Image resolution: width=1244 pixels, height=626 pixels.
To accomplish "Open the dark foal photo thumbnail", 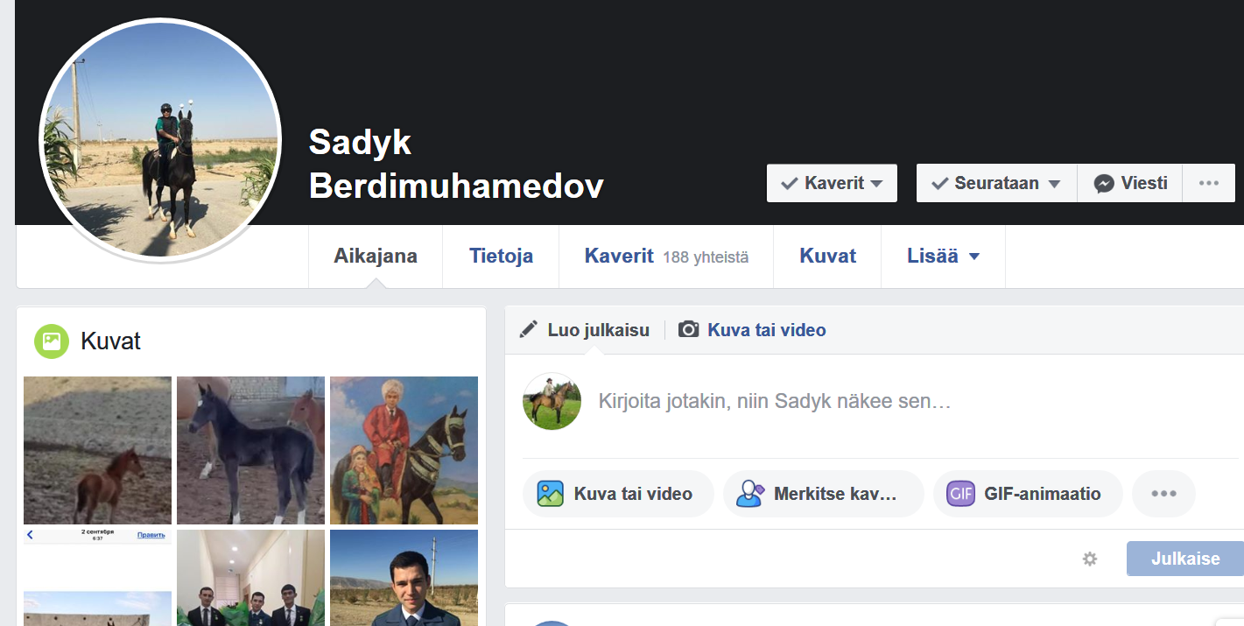I will coord(250,450).
